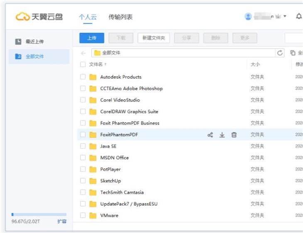Select 全部文件 in sidebar

click(39, 56)
